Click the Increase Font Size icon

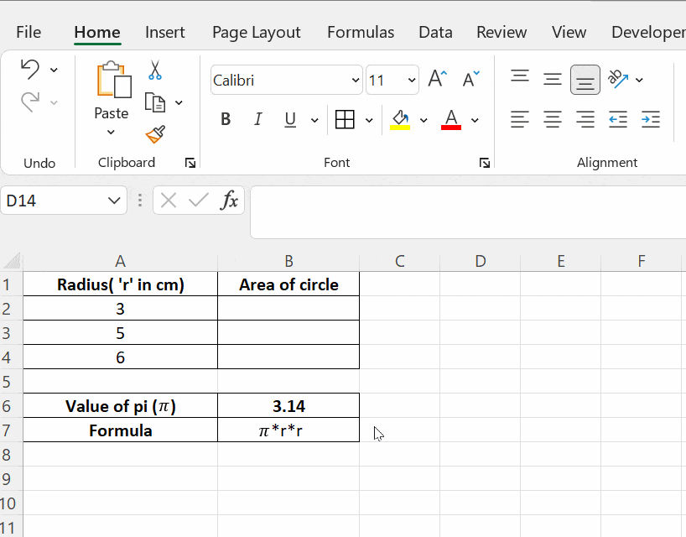click(x=434, y=77)
